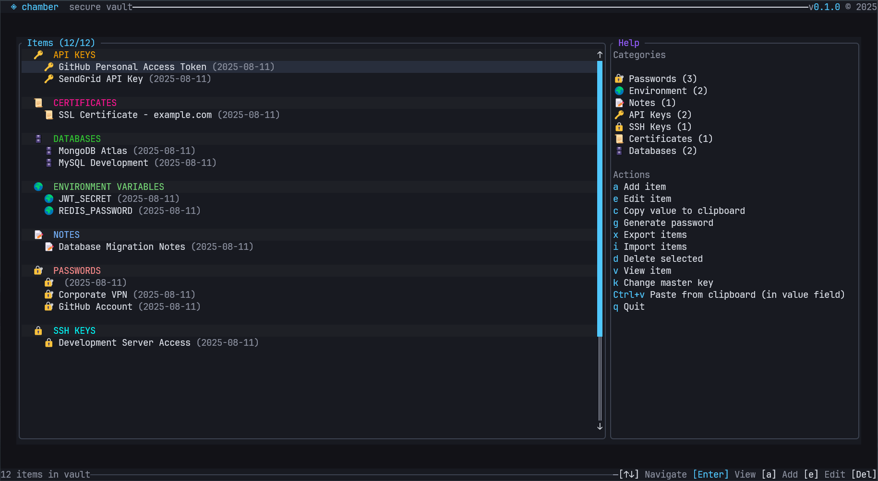
Task: Select the GitHub Account password item
Action: click(x=95, y=307)
